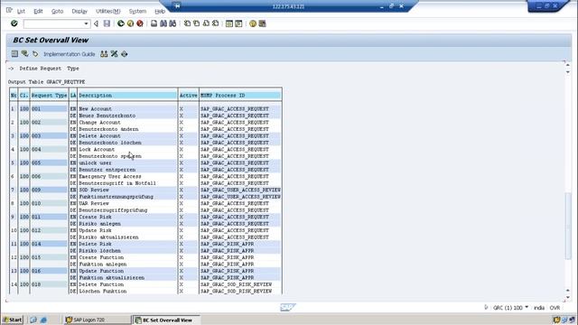This screenshot has width=578, height=325.
Task: Collapse the command field with the triangle
Action: point(97,23)
